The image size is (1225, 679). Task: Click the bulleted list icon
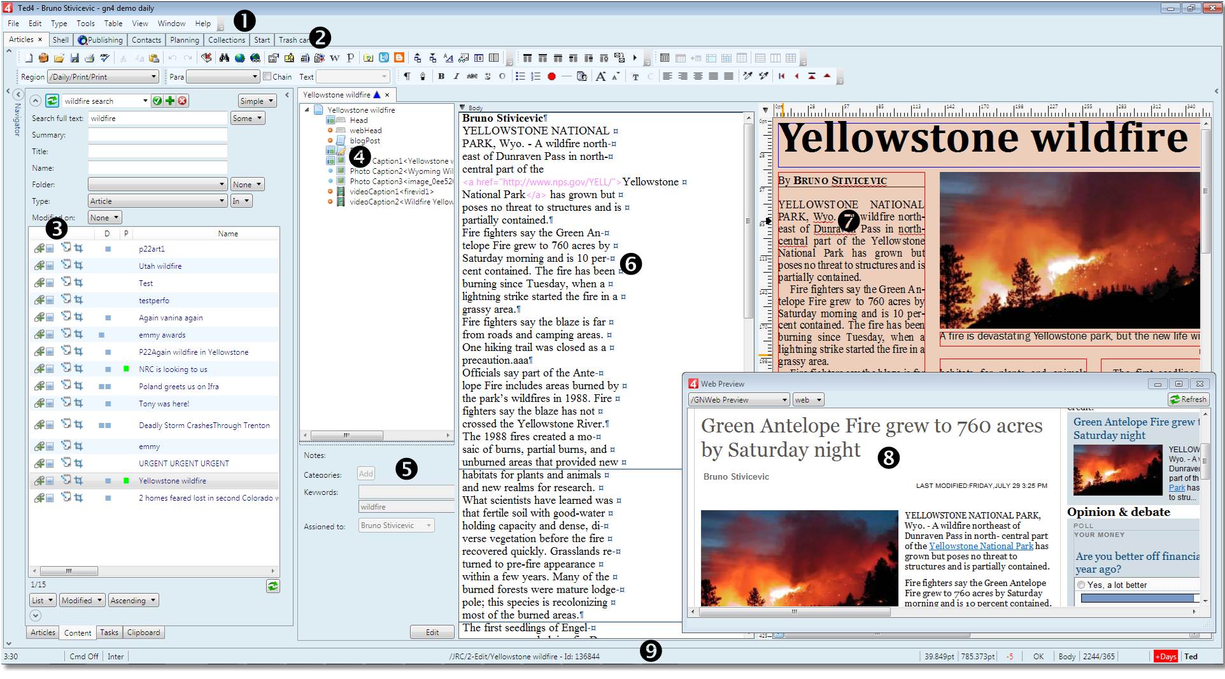pyautogui.click(x=520, y=76)
